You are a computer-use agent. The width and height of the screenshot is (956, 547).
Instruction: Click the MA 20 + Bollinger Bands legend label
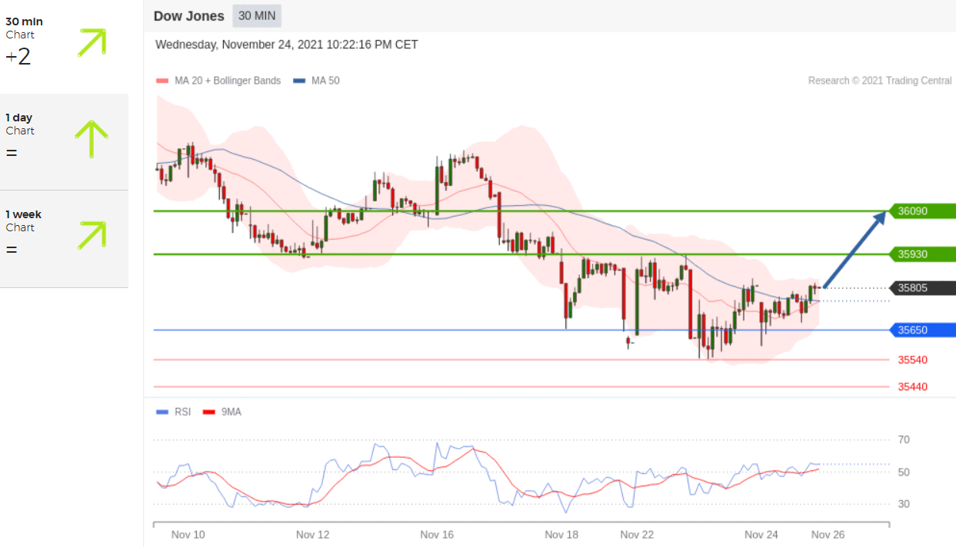[227, 81]
